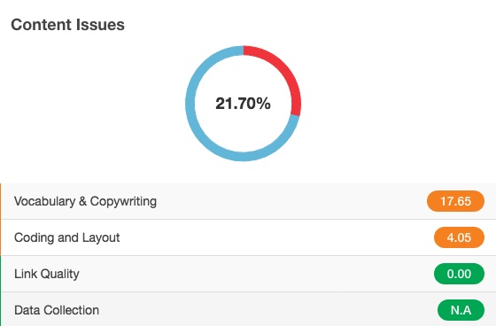Open the Data Collection row

[x=248, y=309]
